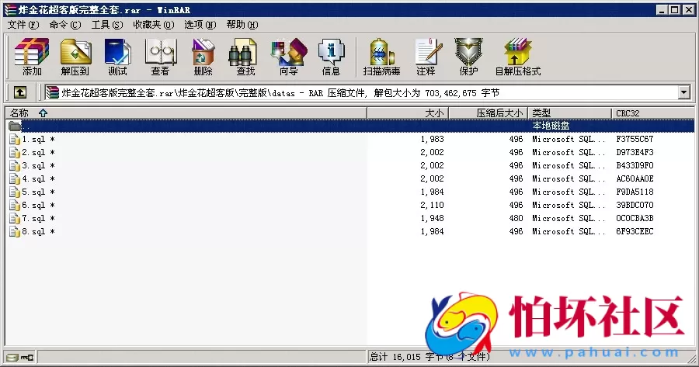
Task: Click the file icon of 8.sql
Action: click(15, 231)
